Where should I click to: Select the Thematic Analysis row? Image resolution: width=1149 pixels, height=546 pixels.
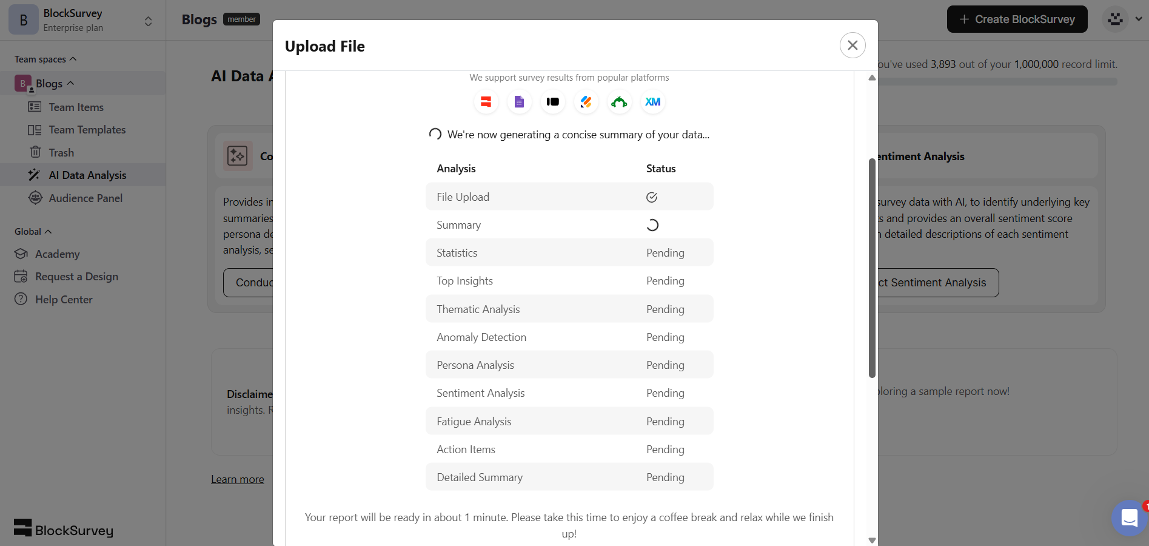tap(569, 309)
